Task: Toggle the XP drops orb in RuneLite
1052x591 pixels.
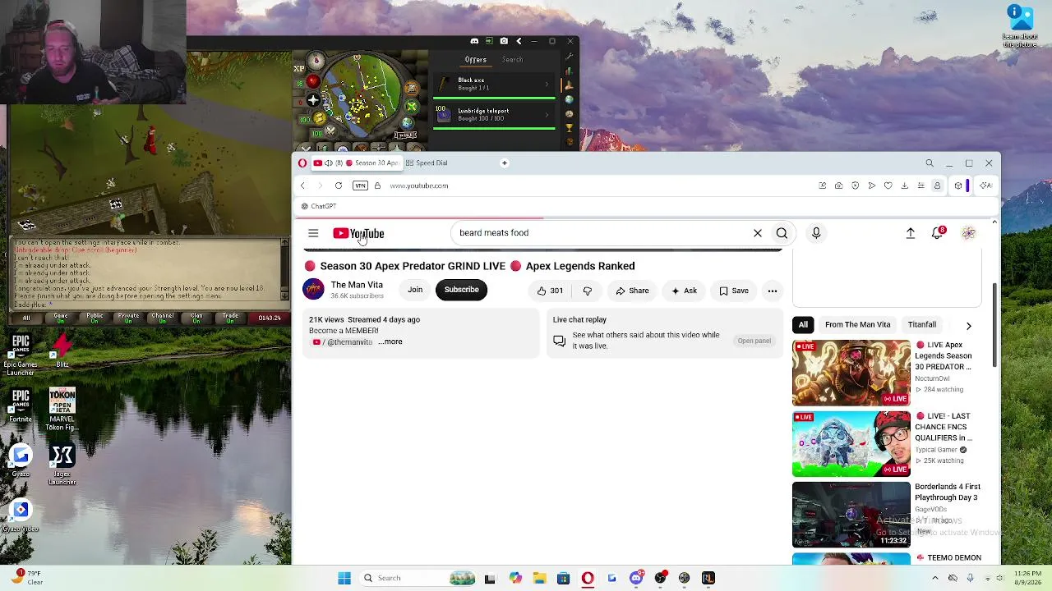Action: coord(299,68)
